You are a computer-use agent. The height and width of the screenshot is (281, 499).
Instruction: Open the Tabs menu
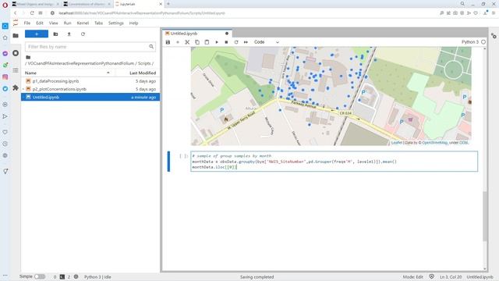click(x=98, y=23)
